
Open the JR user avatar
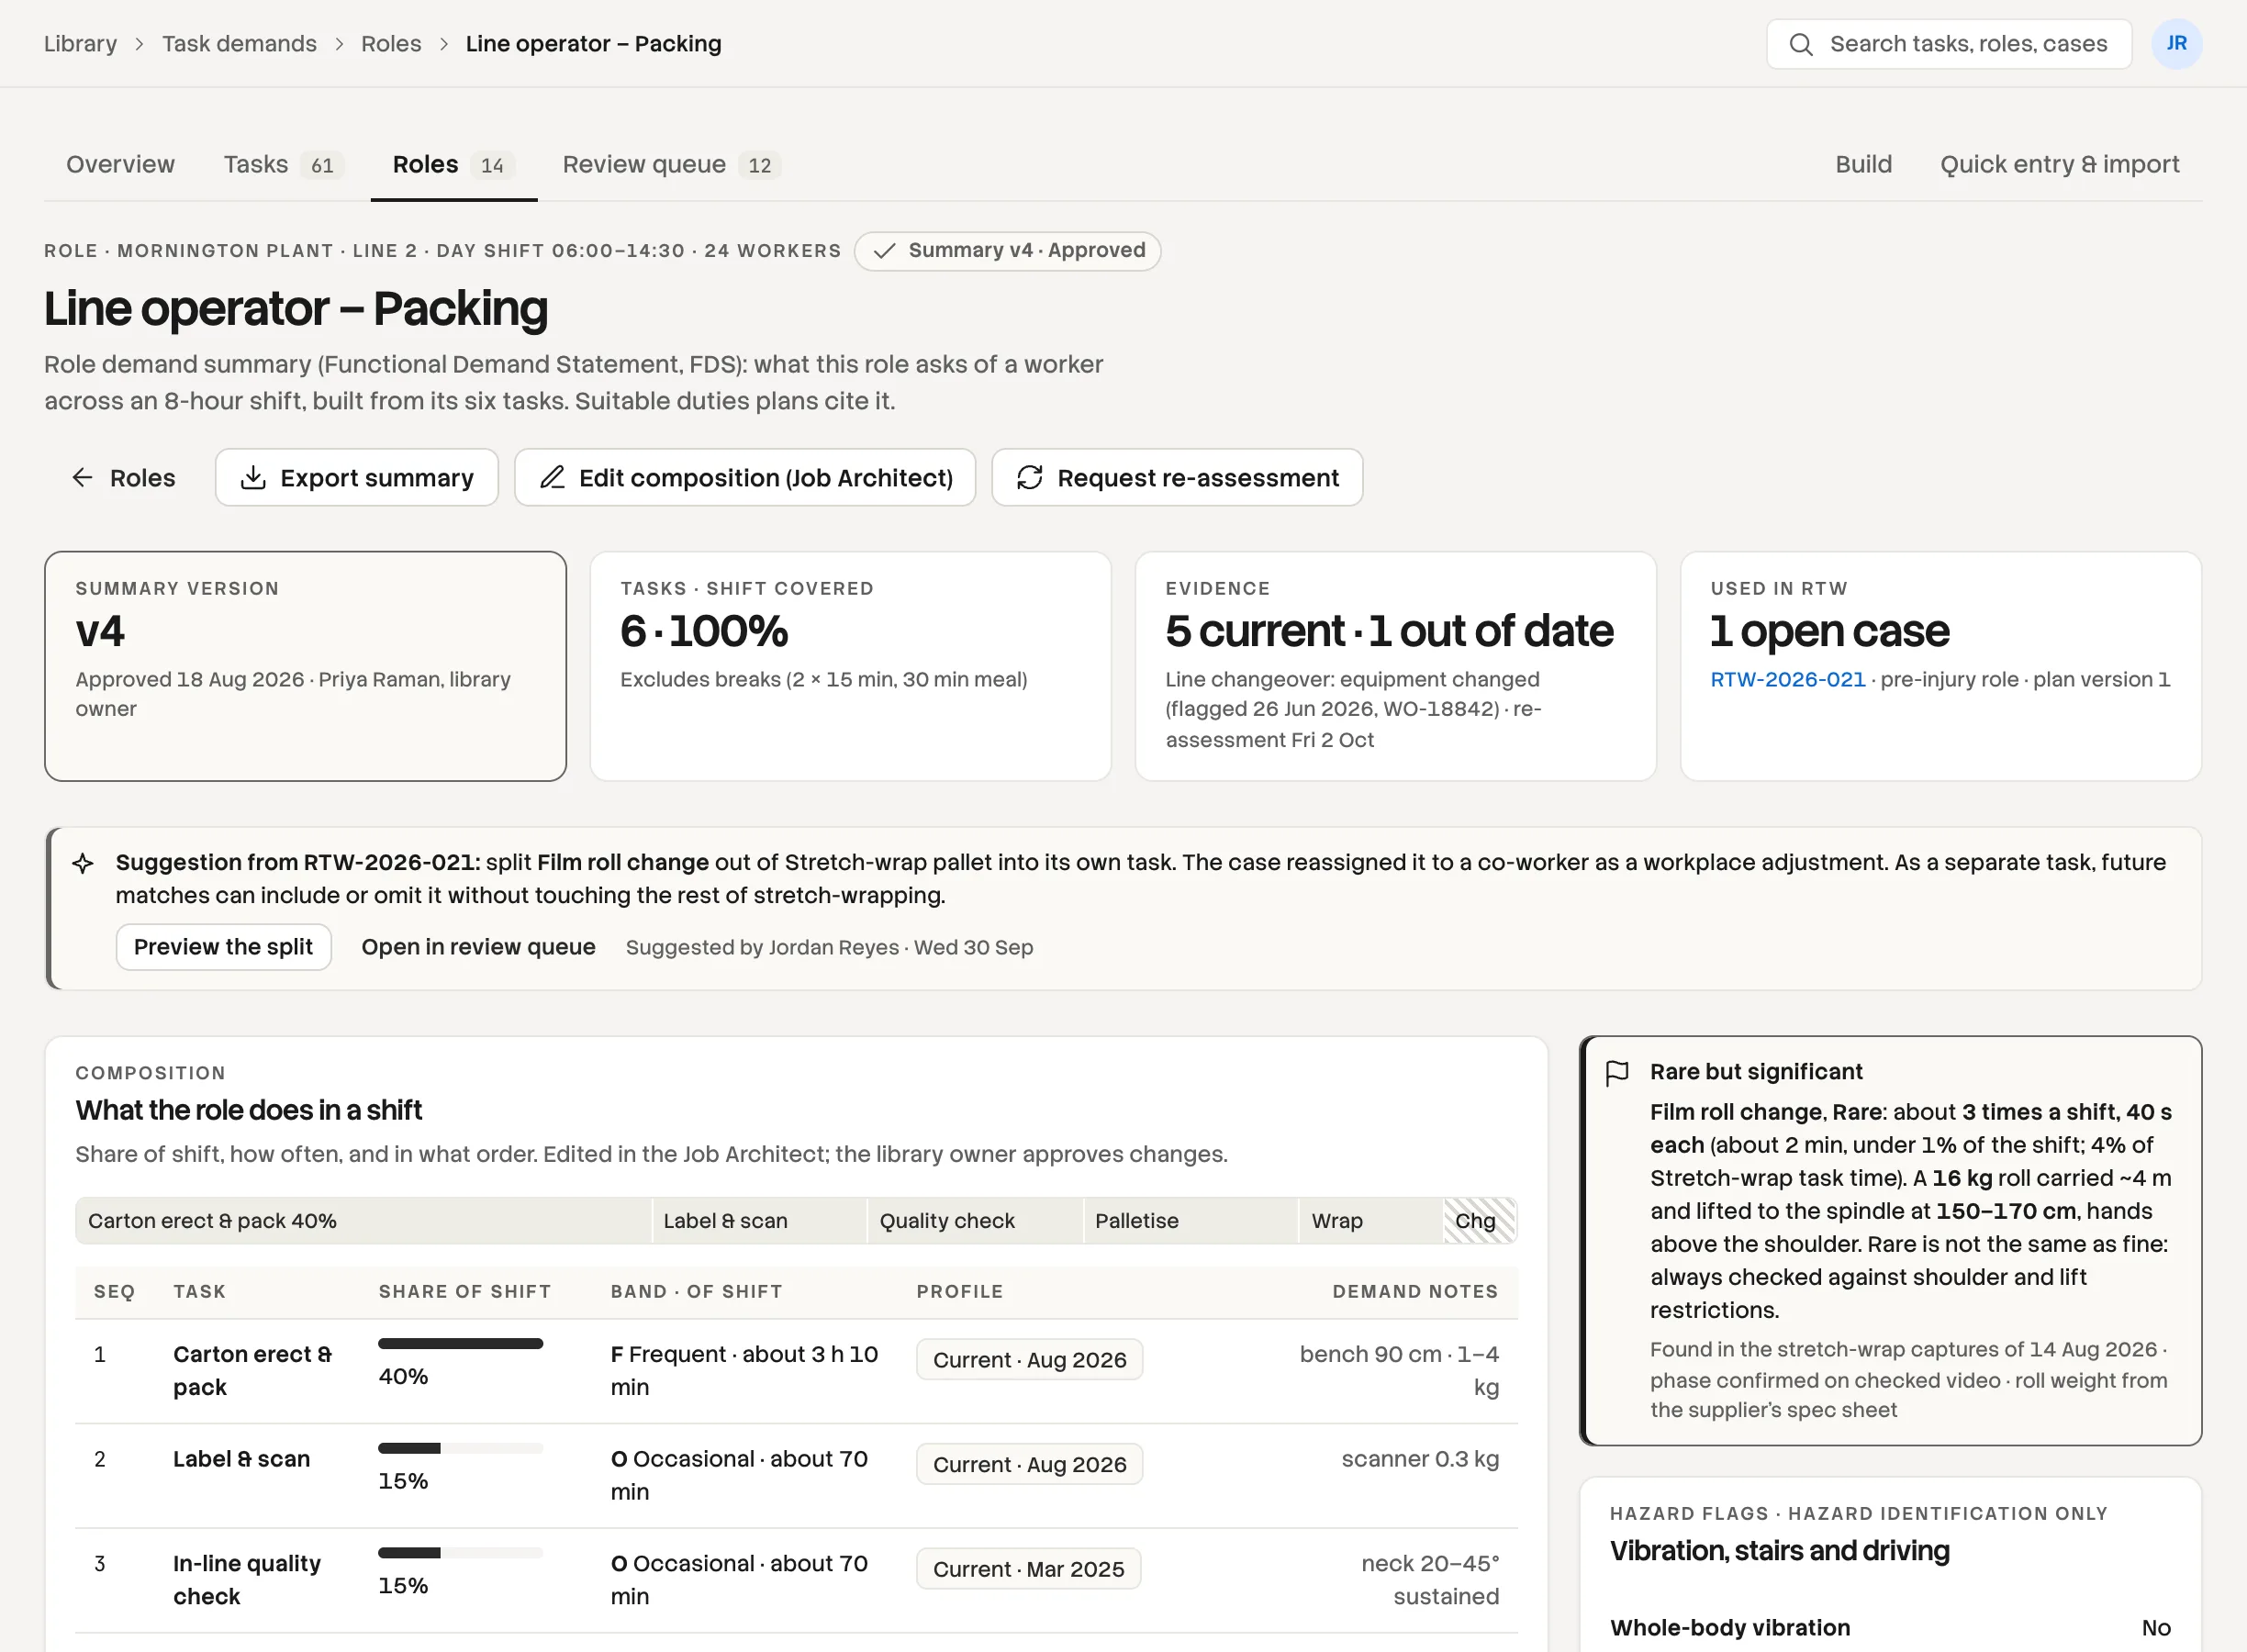click(x=2176, y=44)
